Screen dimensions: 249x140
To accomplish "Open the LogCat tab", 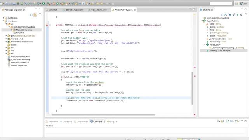I will 112,122.
